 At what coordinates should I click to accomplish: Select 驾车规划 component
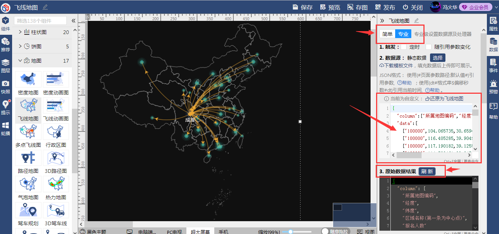click(x=28, y=214)
